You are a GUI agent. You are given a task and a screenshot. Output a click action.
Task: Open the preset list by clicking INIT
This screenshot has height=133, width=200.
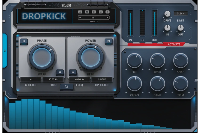pyautogui.click(x=94, y=18)
